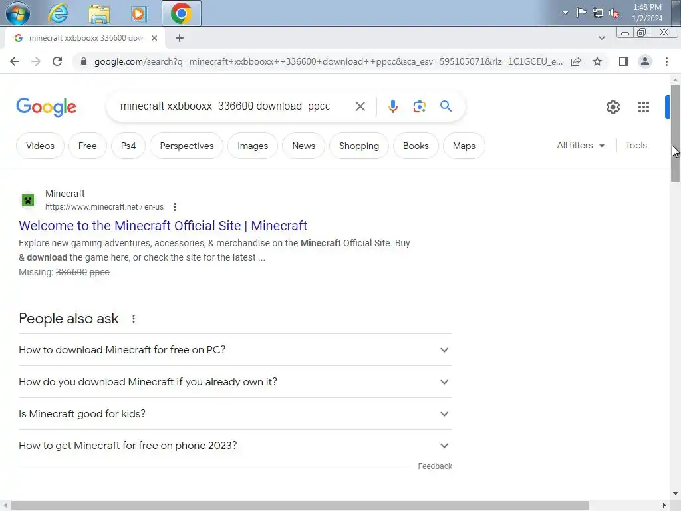681x511 pixels.
Task: Open the tab search dropdown arrow
Action: [x=601, y=38]
